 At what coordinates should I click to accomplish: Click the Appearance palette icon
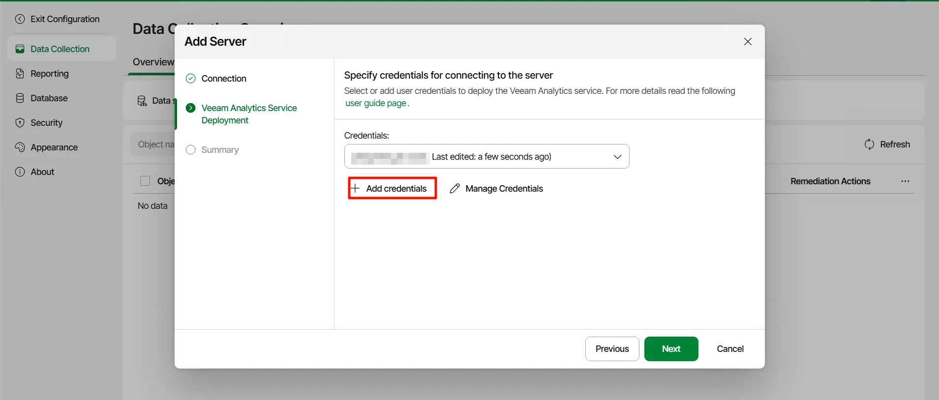click(x=20, y=147)
